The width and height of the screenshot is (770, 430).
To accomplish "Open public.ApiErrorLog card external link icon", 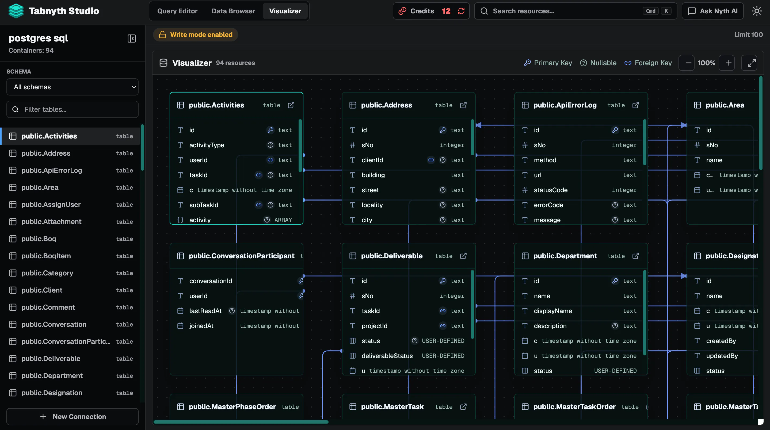I will (x=635, y=105).
